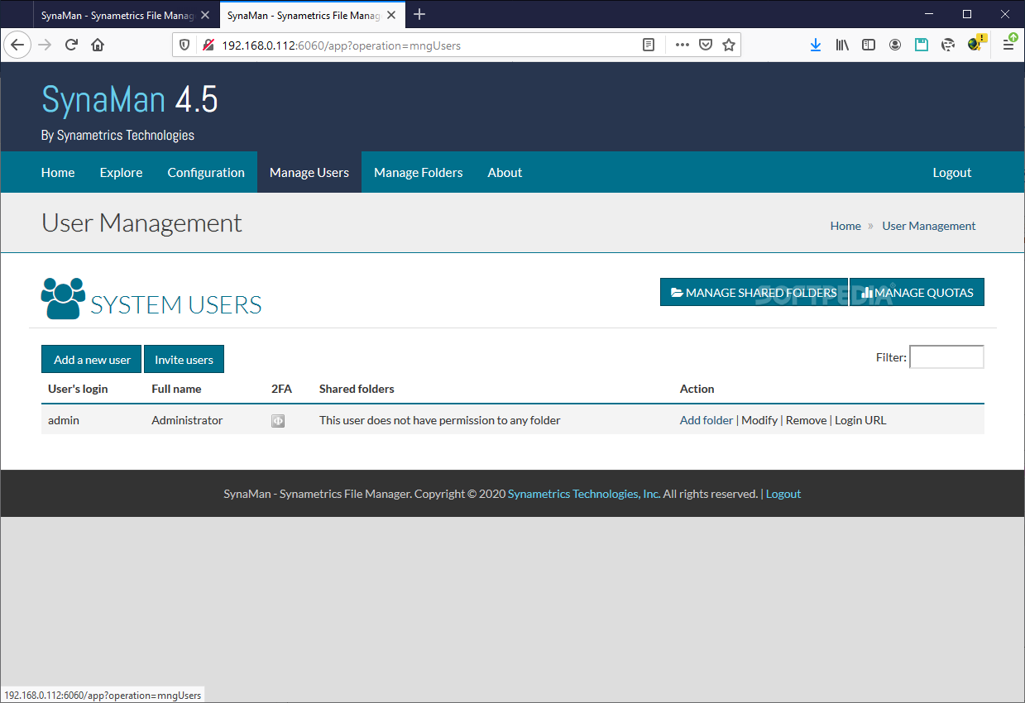The image size is (1025, 703).
Task: Click the Administrator full name cell
Action: pyautogui.click(x=187, y=420)
